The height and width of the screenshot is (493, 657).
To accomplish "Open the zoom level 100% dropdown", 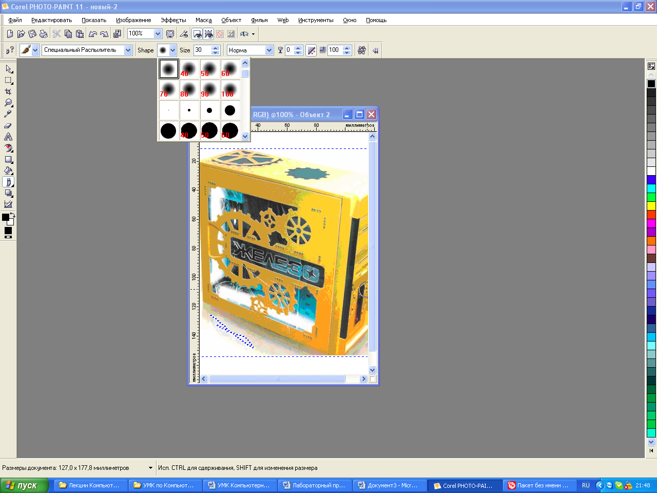I will tap(158, 34).
